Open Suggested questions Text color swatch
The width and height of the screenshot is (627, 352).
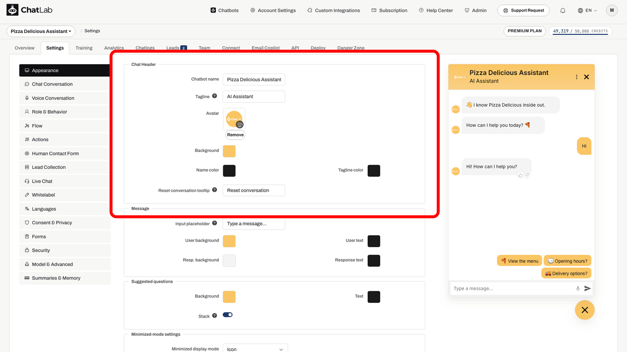click(374, 297)
